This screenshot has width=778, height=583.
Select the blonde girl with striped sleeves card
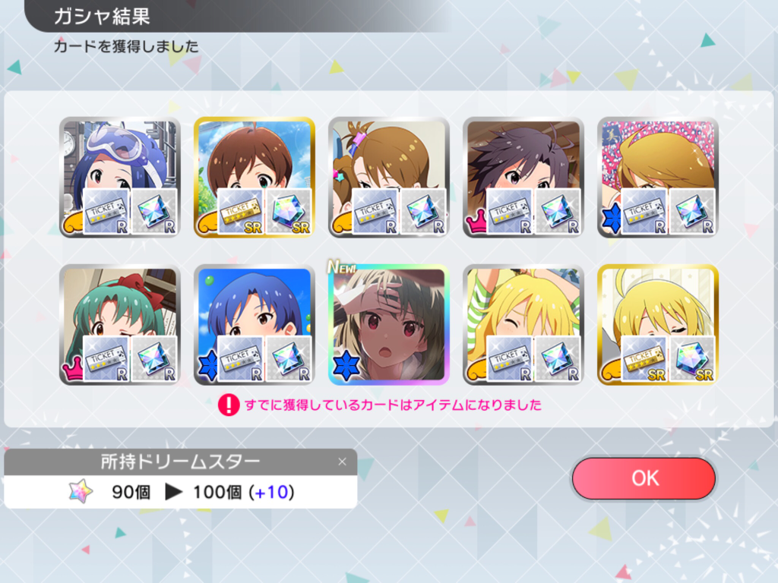(x=523, y=325)
